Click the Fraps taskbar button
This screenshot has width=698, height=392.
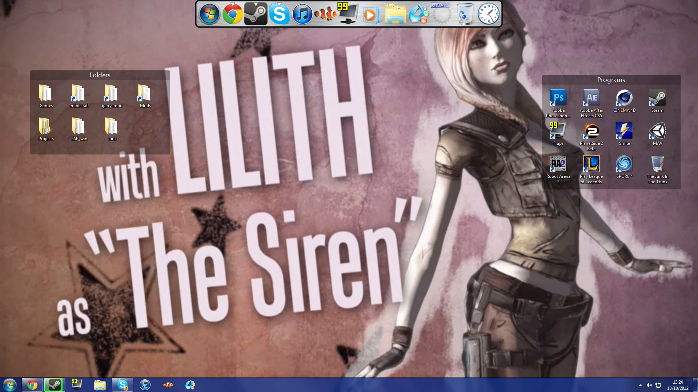tap(77, 385)
